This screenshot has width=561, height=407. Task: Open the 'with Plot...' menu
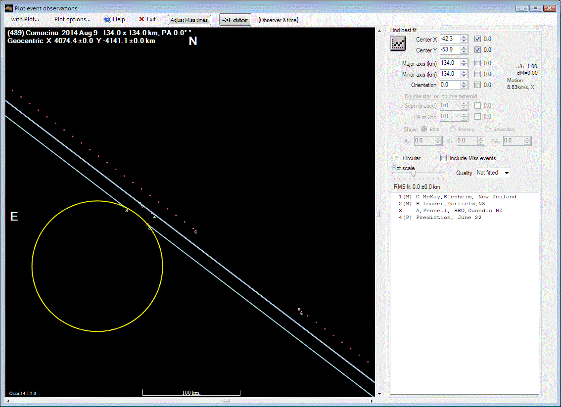coord(25,19)
